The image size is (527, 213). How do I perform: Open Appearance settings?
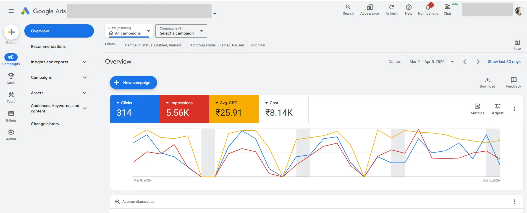point(369,10)
